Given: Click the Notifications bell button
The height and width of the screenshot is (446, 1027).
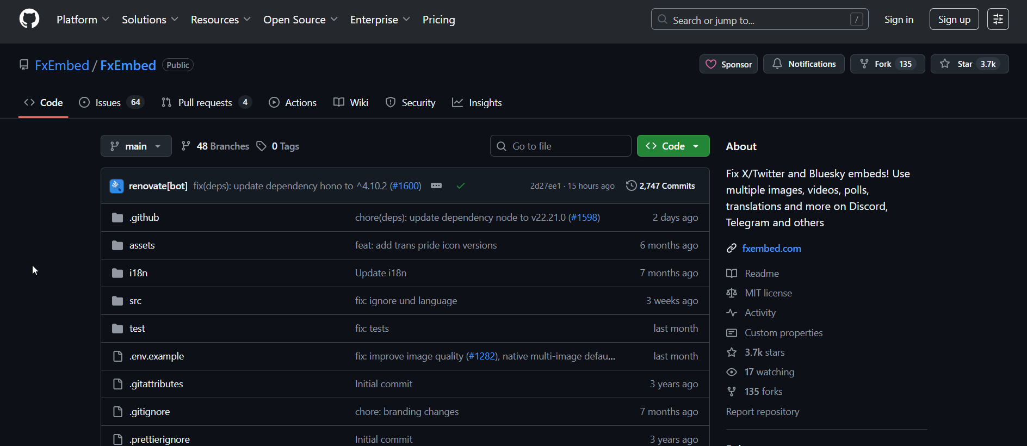Looking at the screenshot, I should pyautogui.click(x=803, y=64).
